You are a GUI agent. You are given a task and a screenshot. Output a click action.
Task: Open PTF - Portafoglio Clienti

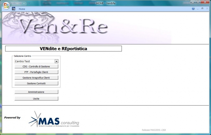click(x=36, y=72)
